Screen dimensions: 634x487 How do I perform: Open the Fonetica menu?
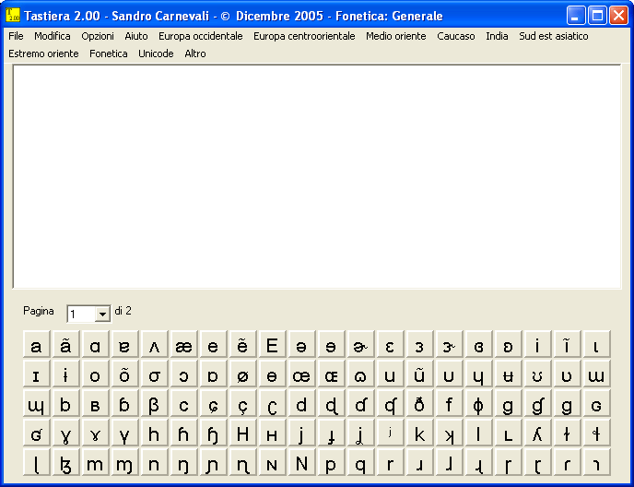109,53
